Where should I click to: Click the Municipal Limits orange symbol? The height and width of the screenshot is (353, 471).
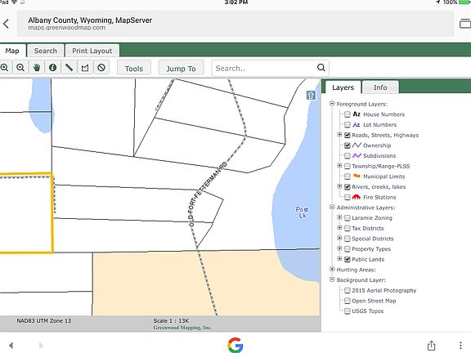point(357,176)
